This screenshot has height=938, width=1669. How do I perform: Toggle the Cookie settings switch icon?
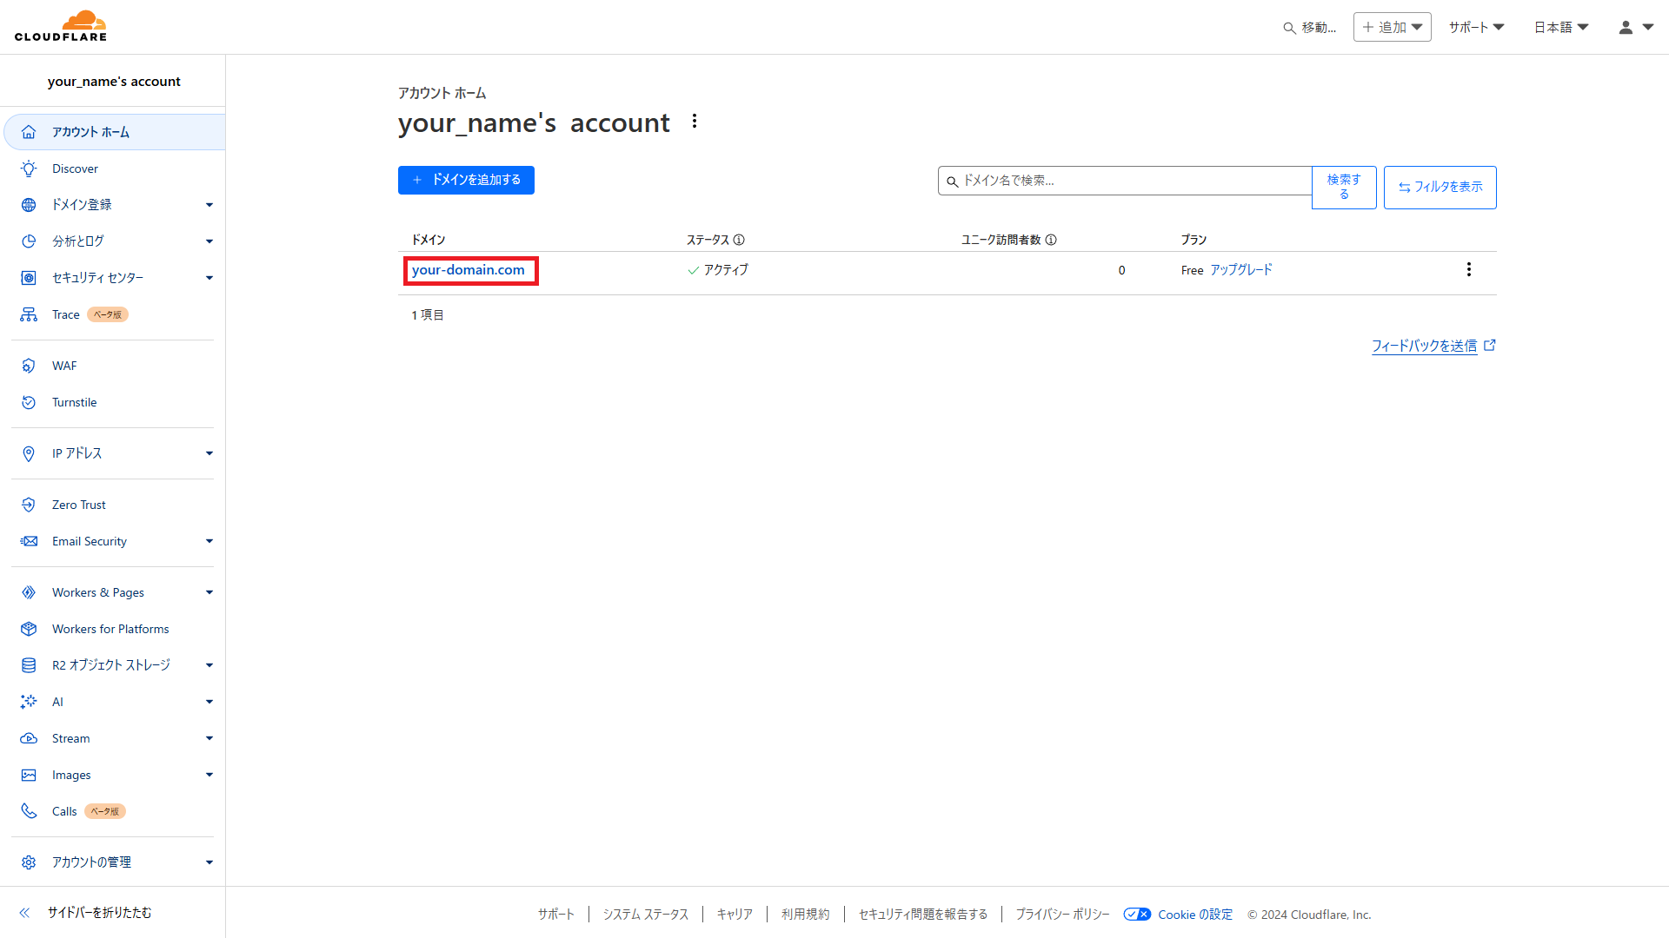point(1137,914)
